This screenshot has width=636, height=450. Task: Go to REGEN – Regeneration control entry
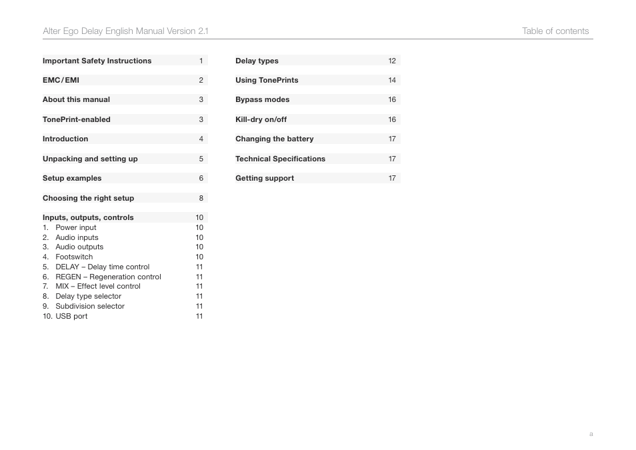pos(123,277)
